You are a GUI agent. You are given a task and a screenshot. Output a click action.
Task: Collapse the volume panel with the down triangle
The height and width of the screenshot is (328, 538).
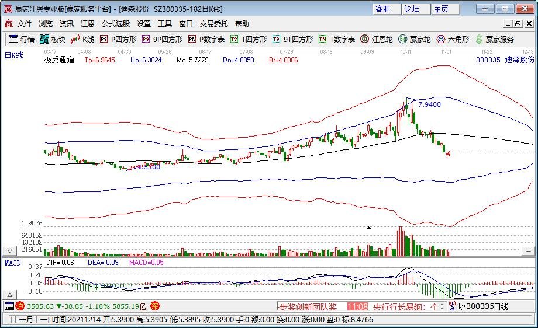click(9, 251)
